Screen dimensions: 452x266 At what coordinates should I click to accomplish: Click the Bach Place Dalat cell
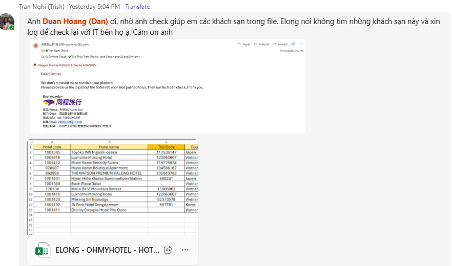(109, 184)
